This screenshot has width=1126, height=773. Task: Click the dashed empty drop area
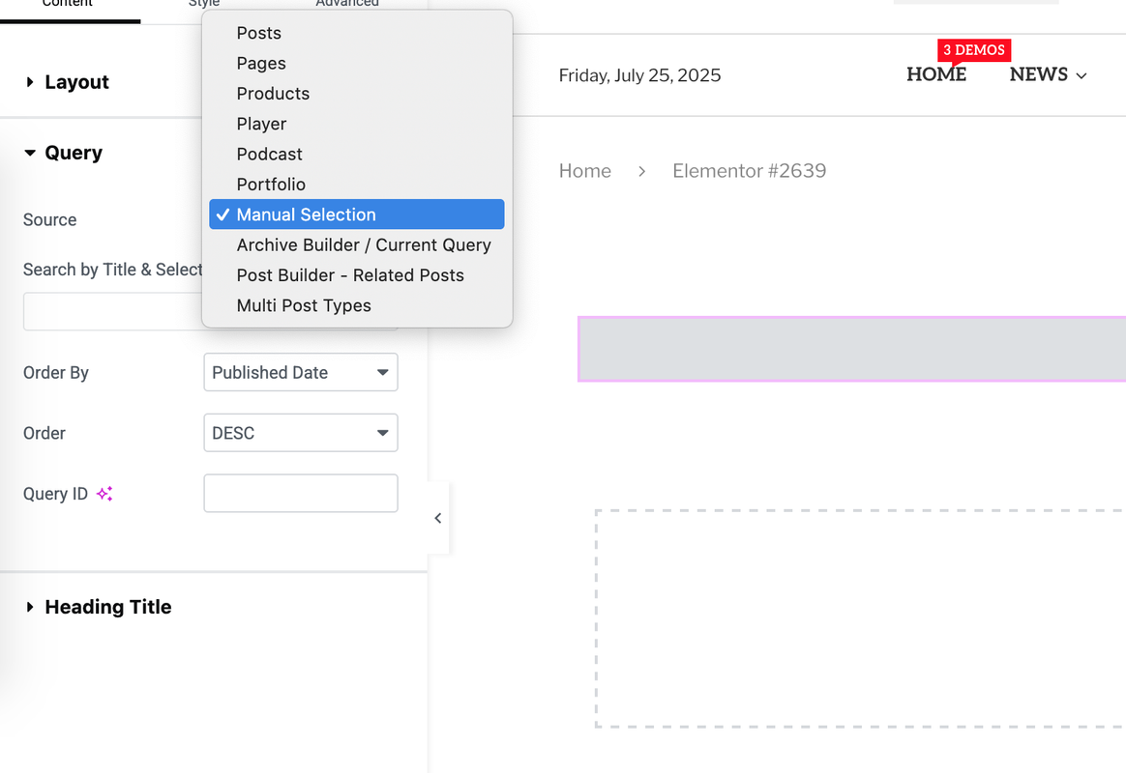tap(860, 618)
